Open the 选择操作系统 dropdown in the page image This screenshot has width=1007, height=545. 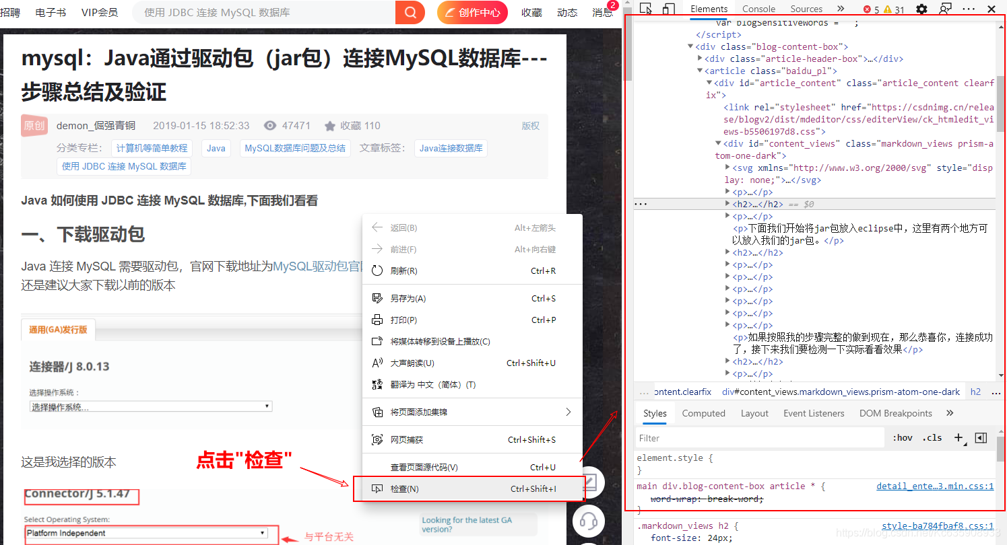(x=151, y=406)
